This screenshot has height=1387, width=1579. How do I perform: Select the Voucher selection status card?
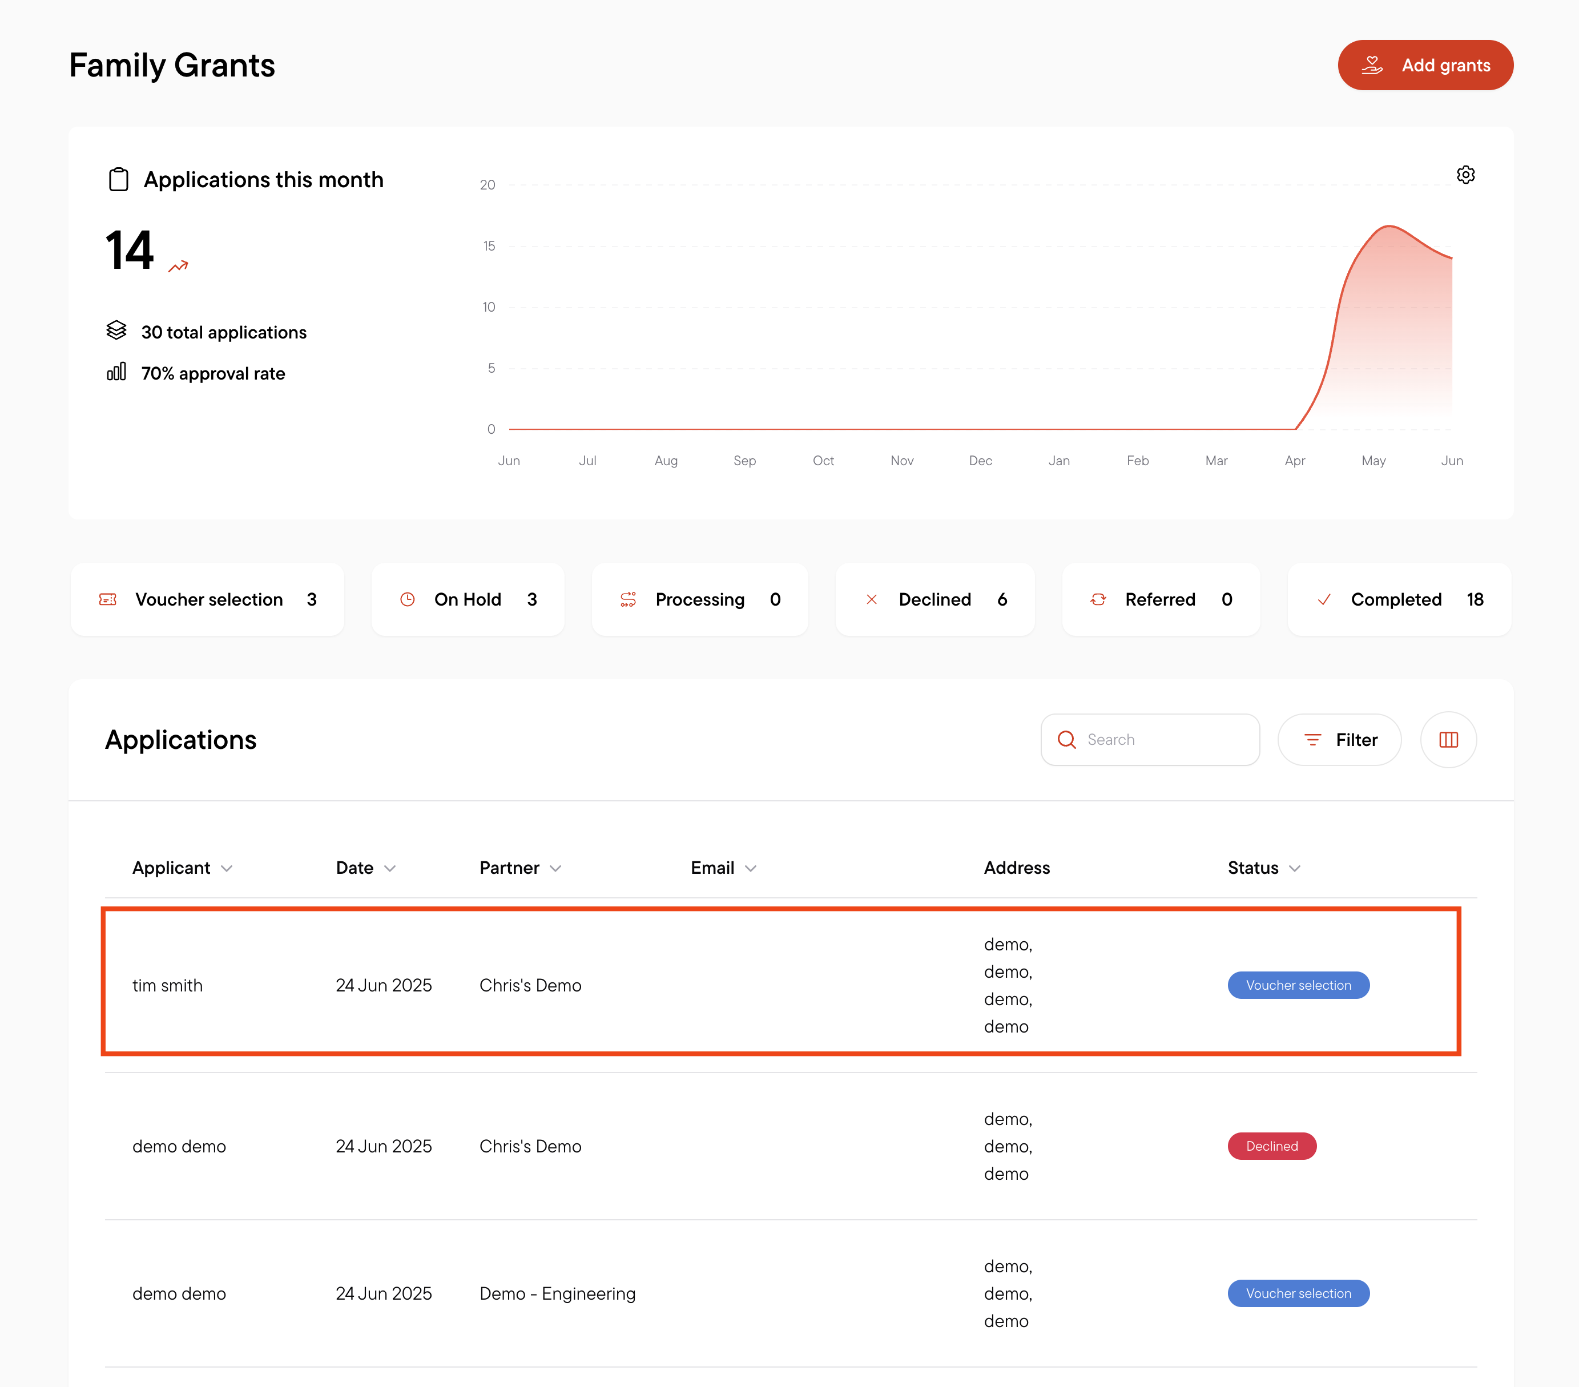pos(207,599)
